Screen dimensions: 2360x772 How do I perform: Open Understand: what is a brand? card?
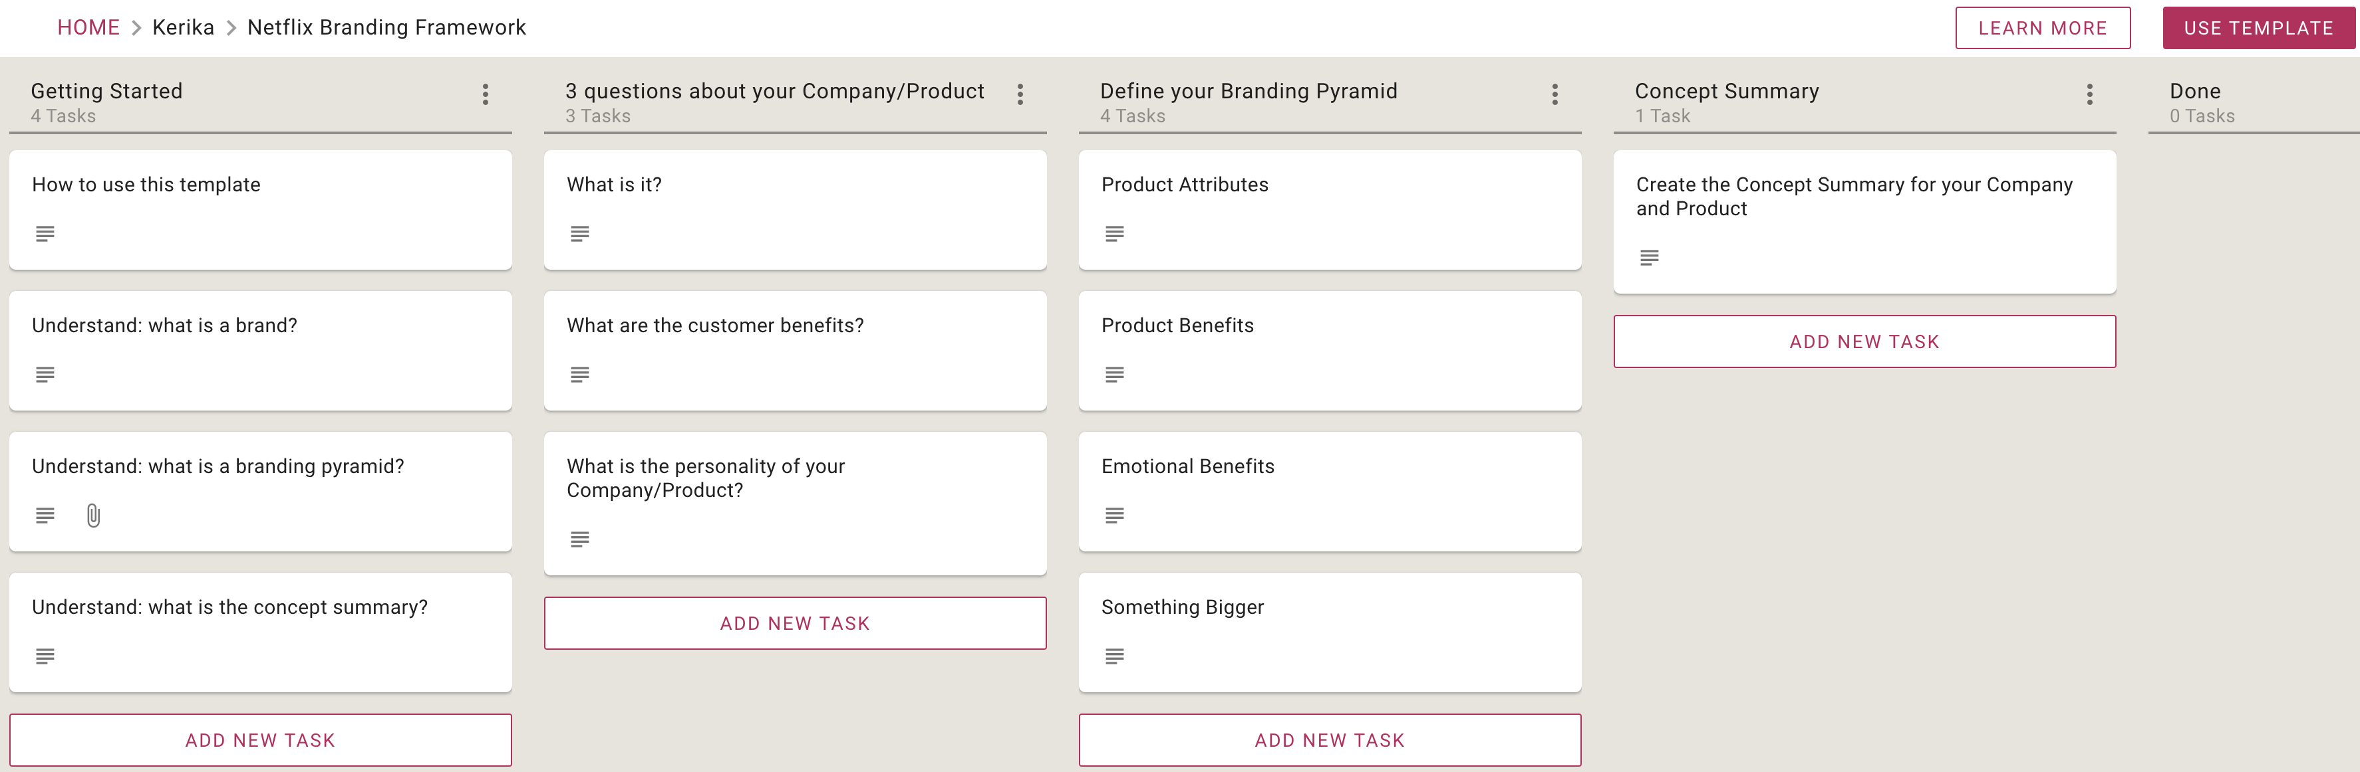(260, 350)
